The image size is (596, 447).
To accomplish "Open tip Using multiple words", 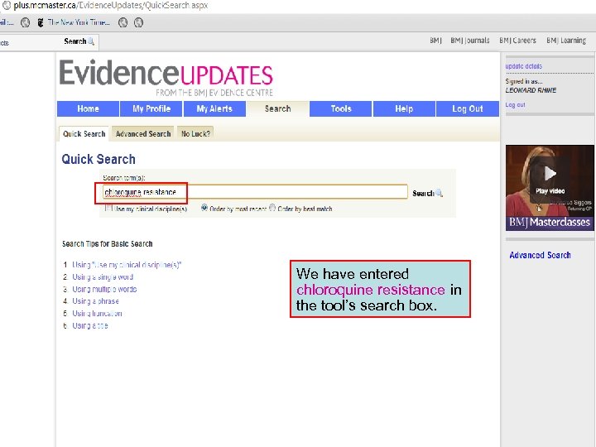I will point(104,289).
